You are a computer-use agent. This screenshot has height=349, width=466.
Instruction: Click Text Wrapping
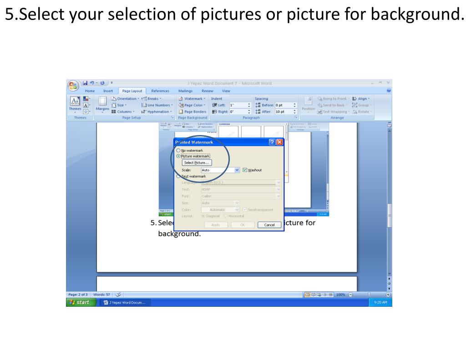pyautogui.click(x=334, y=112)
